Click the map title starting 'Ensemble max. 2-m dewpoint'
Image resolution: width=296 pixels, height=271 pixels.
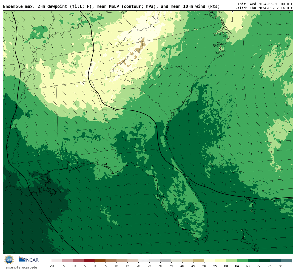point(111,6)
